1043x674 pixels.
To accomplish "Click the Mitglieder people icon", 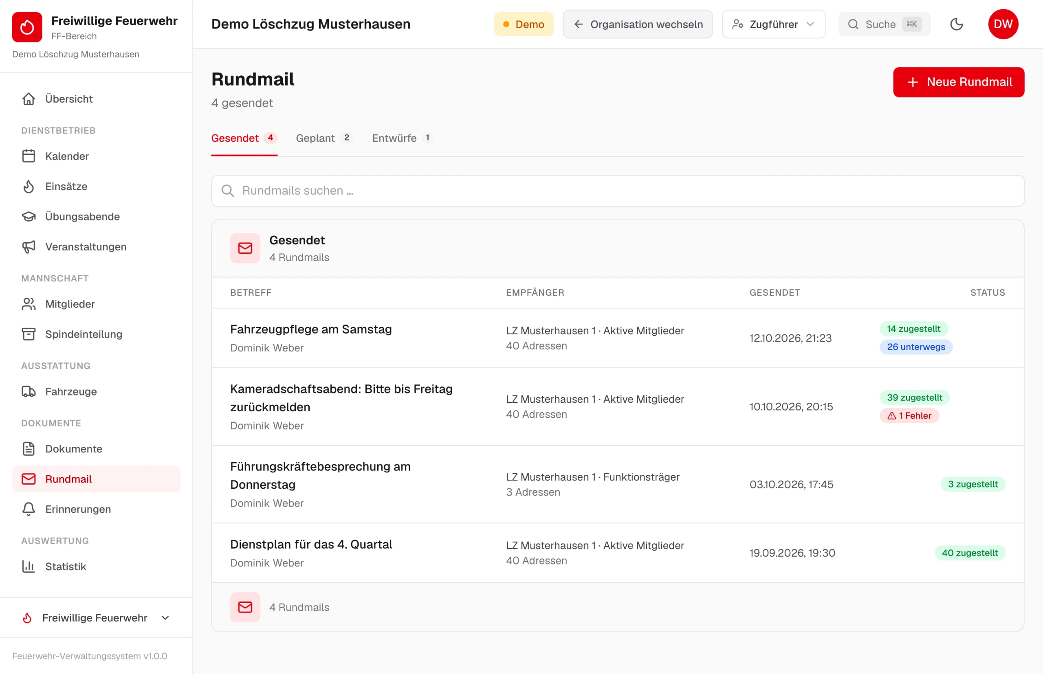I will coord(29,304).
